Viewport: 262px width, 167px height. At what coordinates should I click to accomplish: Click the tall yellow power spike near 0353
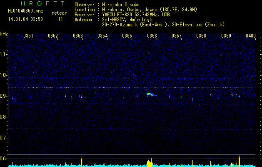click(x=82, y=162)
